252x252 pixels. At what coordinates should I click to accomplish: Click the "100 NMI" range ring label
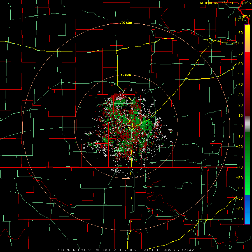click(126, 23)
